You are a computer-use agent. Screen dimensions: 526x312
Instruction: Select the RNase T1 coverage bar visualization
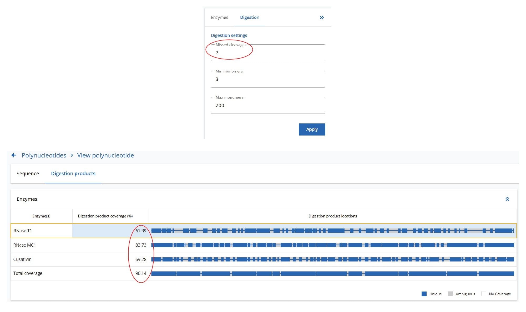pos(333,230)
